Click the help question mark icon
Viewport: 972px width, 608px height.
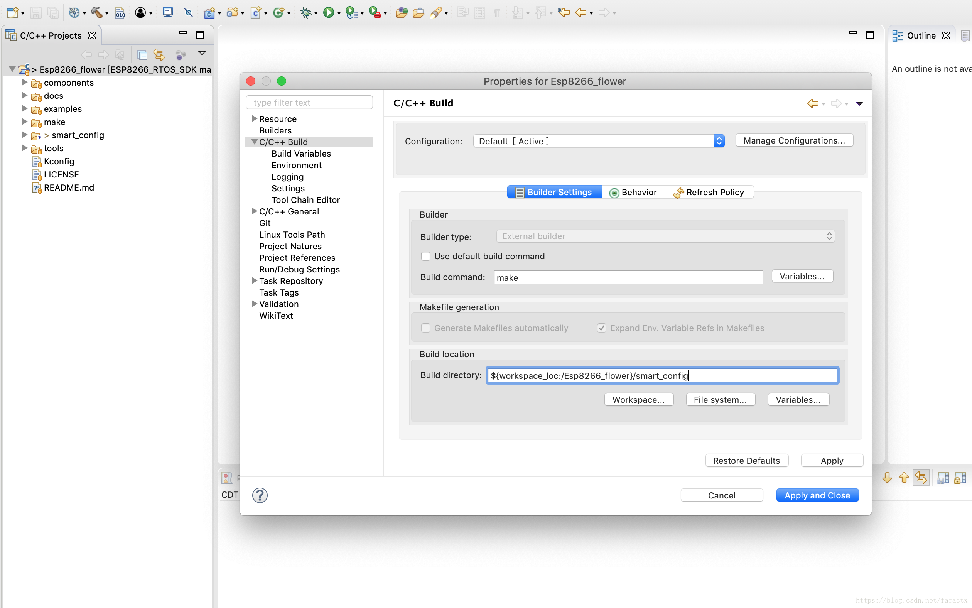pos(260,495)
